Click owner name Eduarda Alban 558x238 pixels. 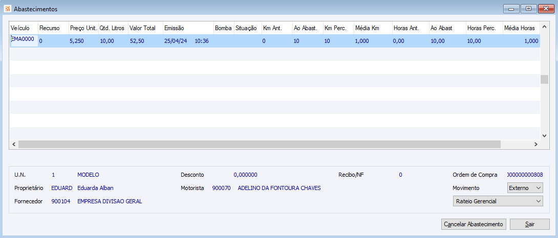pyautogui.click(x=95, y=188)
